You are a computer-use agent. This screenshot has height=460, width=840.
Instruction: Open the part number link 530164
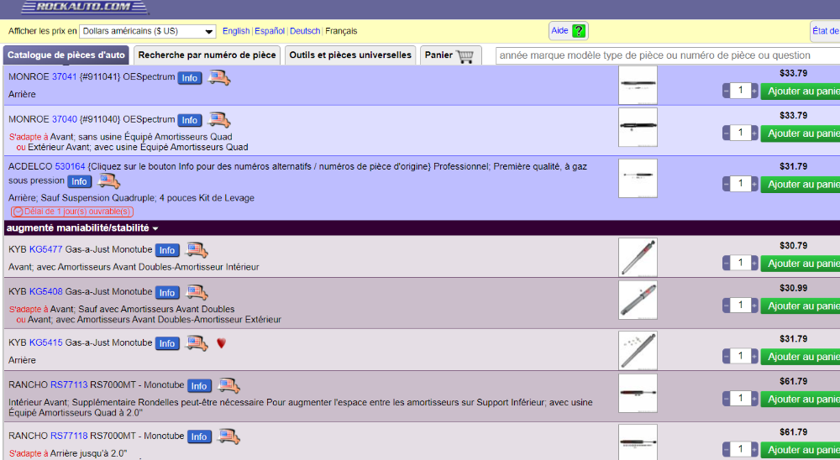pos(71,166)
